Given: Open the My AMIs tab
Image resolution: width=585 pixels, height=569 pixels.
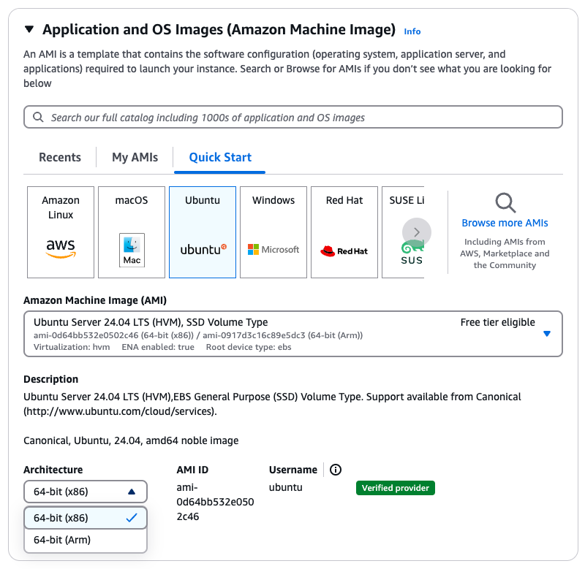Looking at the screenshot, I should coord(134,157).
